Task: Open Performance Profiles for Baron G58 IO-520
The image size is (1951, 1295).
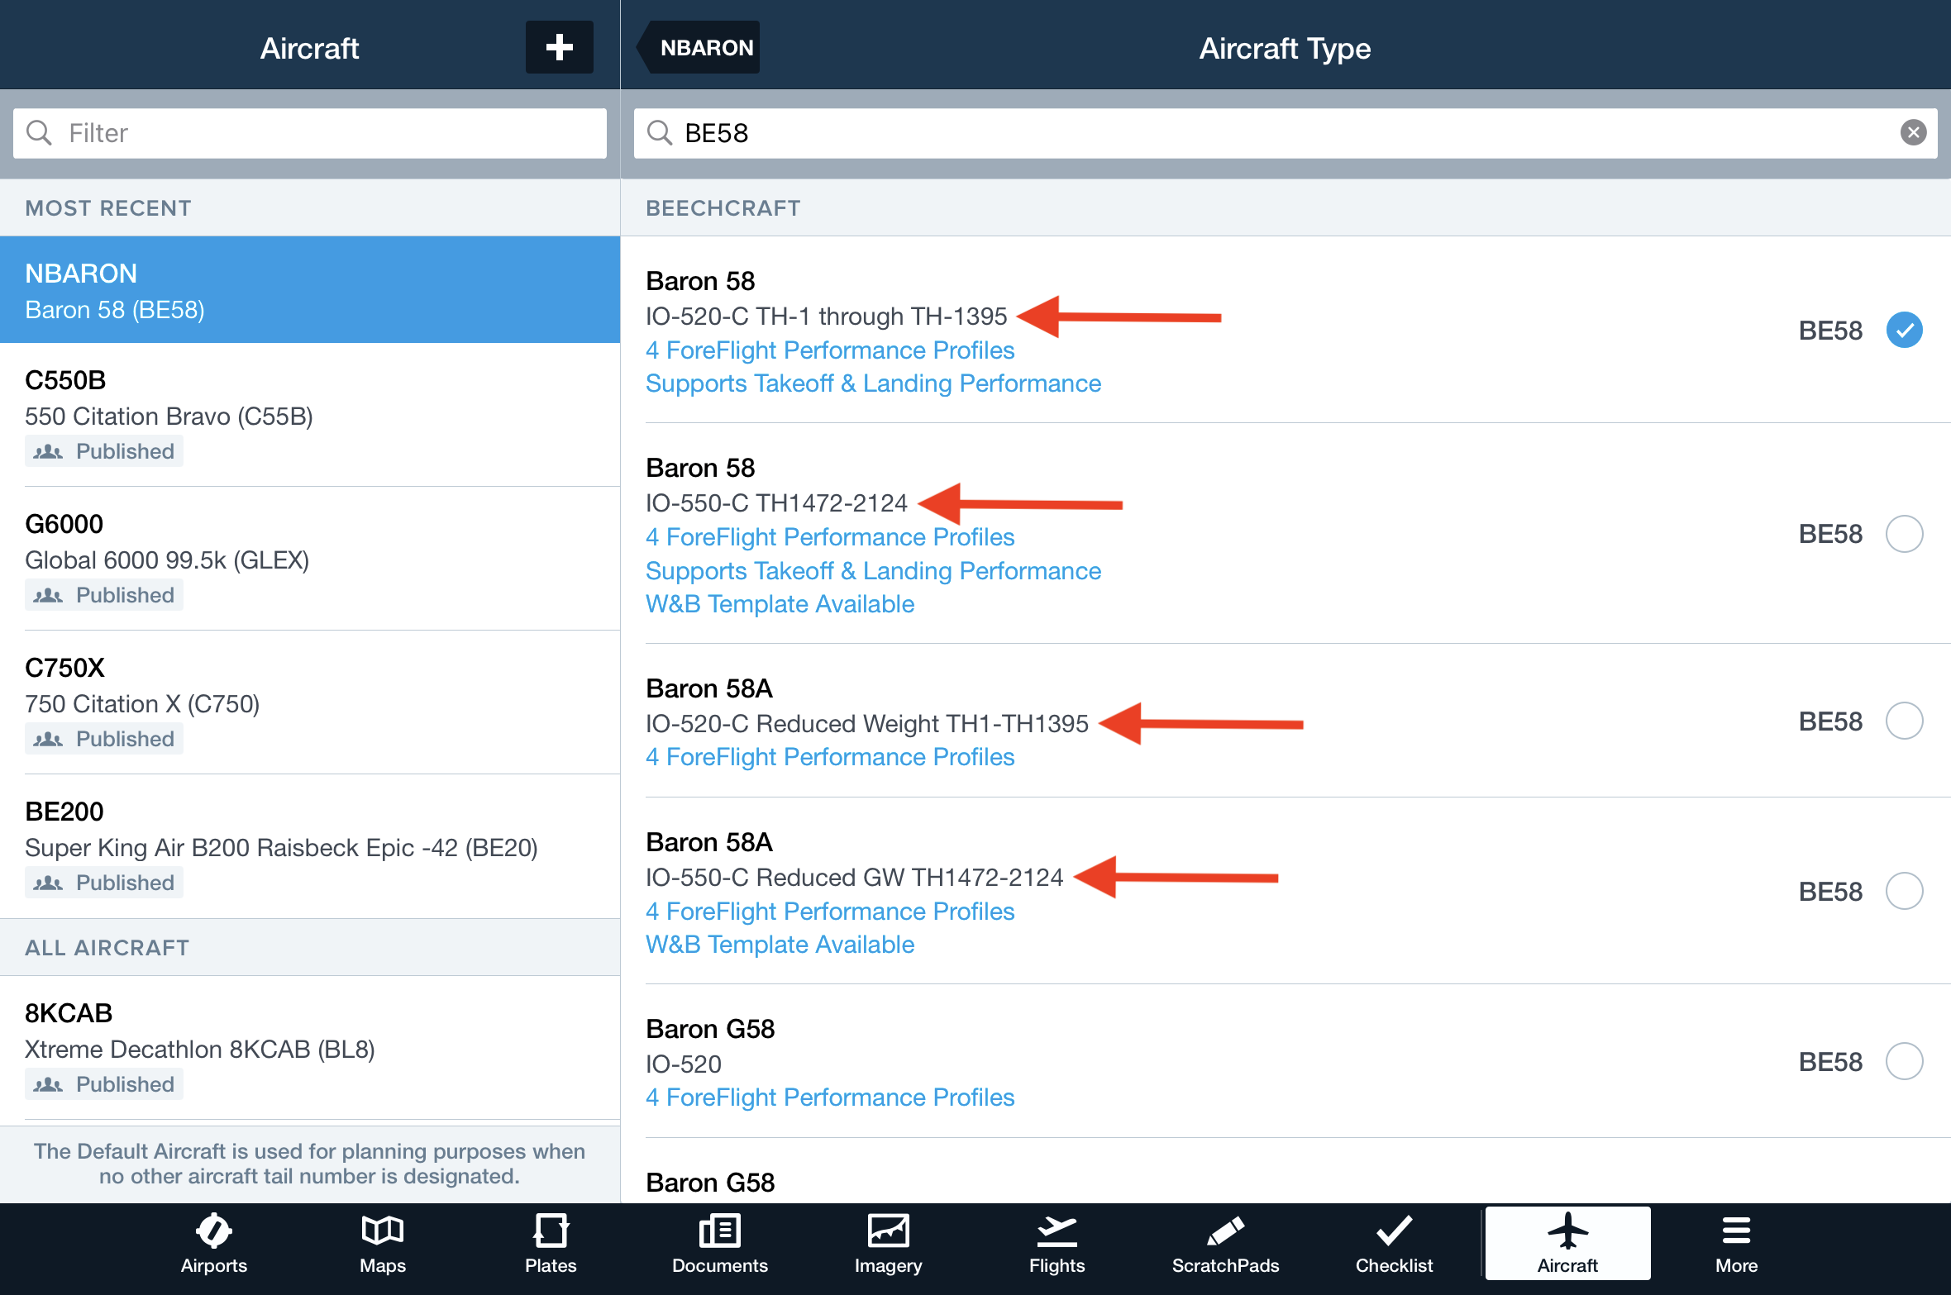Action: (830, 1097)
